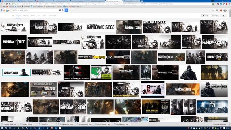Switch to the Videos results tab
The height and width of the screenshot is (130, 231).
coord(33,16)
